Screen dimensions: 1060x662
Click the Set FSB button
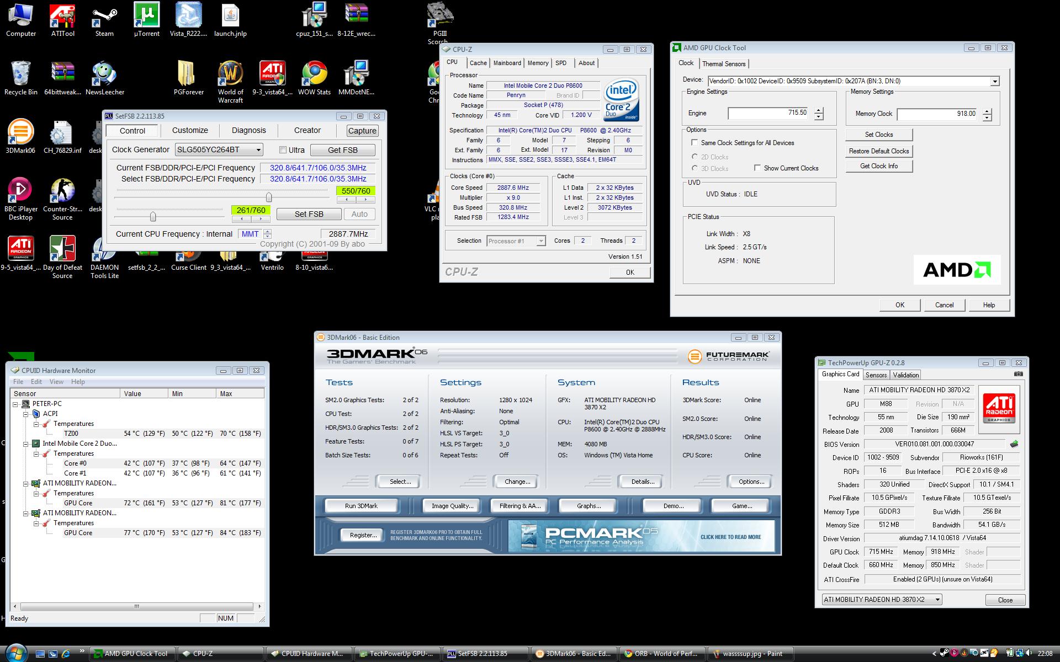pyautogui.click(x=309, y=214)
